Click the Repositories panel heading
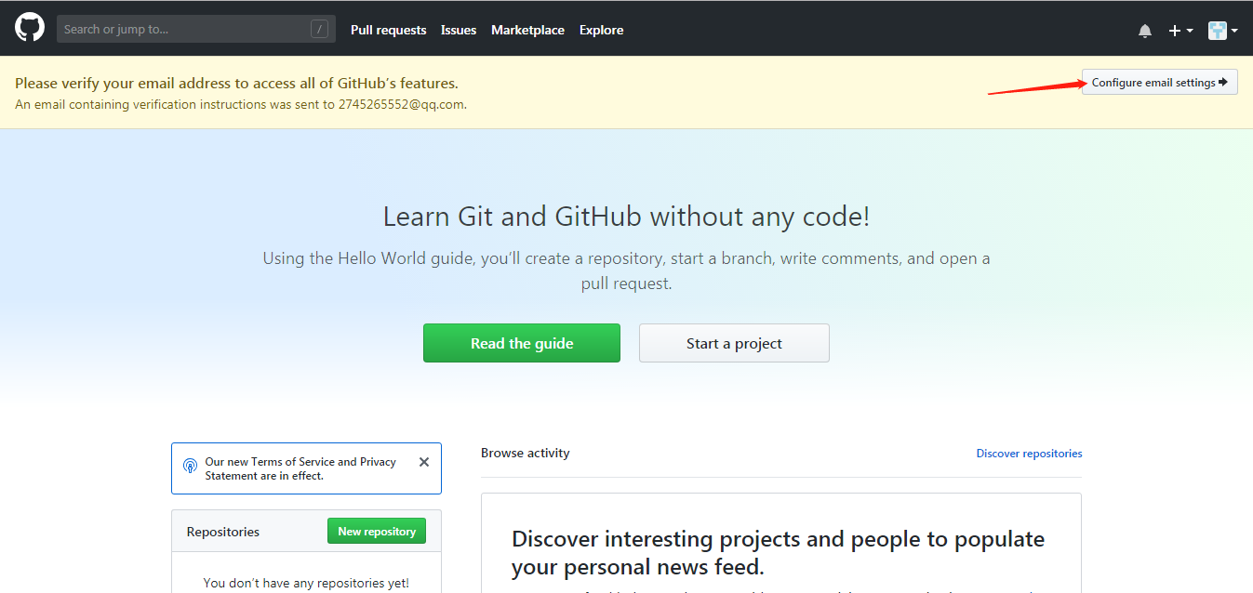The image size is (1253, 593). click(223, 532)
